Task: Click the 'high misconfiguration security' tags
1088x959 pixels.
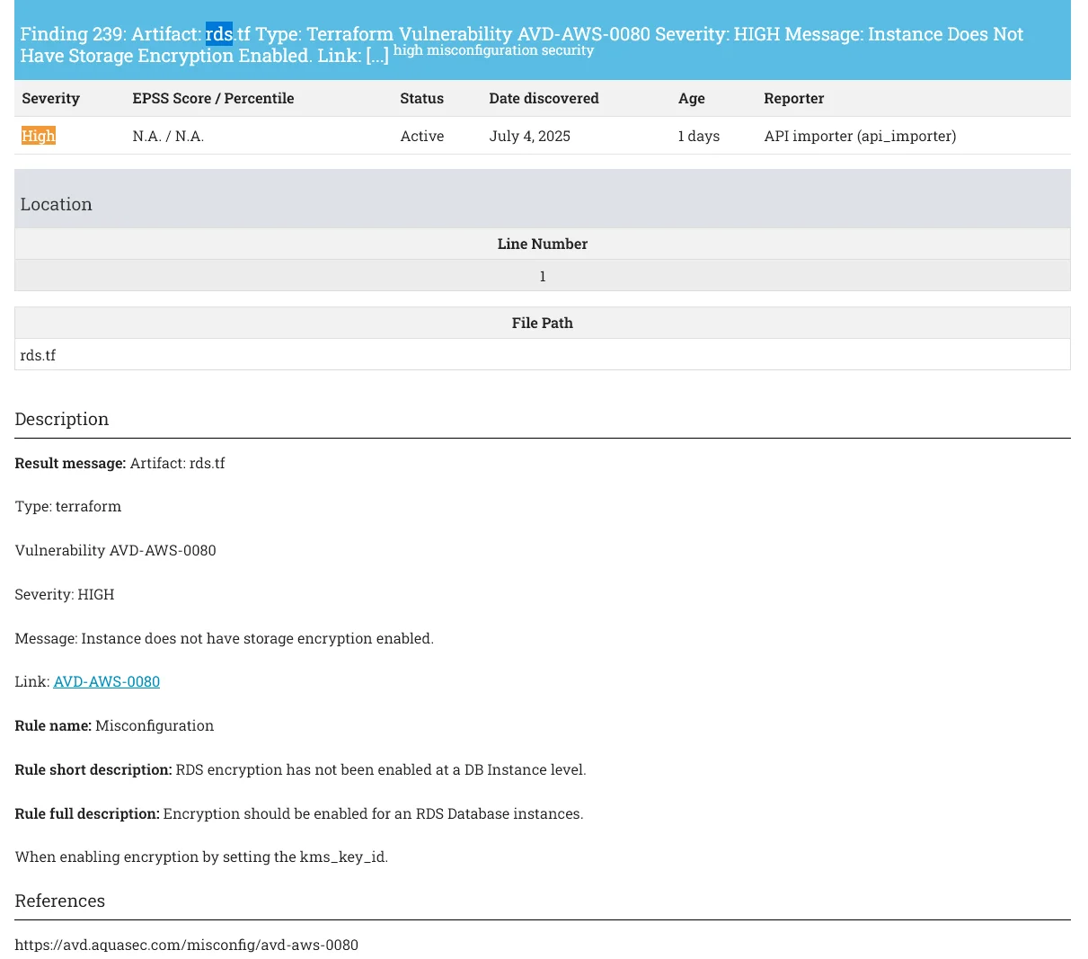Action: (x=493, y=50)
